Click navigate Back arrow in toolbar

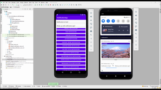[x=8, y=5]
